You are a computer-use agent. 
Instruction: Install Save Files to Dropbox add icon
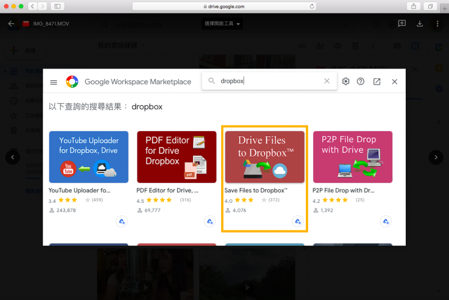(x=298, y=221)
